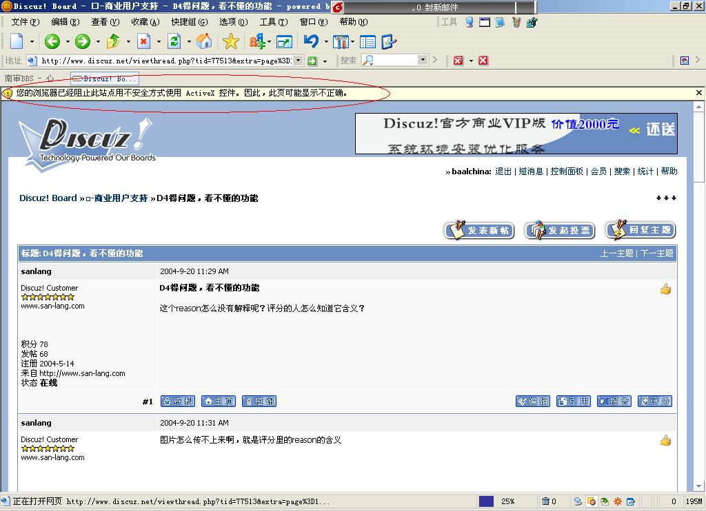The width and height of the screenshot is (706, 511).
Task: Open Favorites with the yellow star icon
Action: [230, 41]
